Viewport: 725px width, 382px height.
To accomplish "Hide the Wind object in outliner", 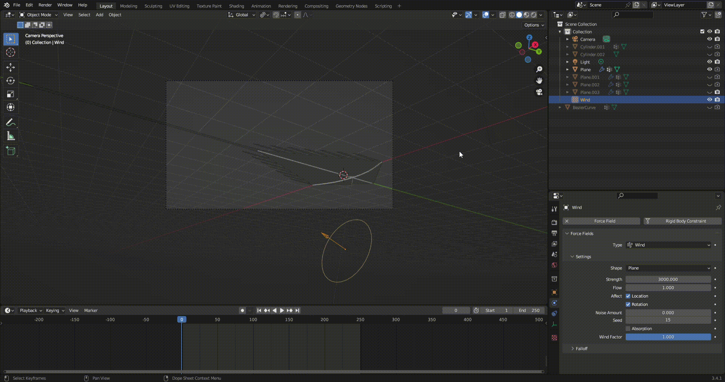I will pyautogui.click(x=710, y=100).
